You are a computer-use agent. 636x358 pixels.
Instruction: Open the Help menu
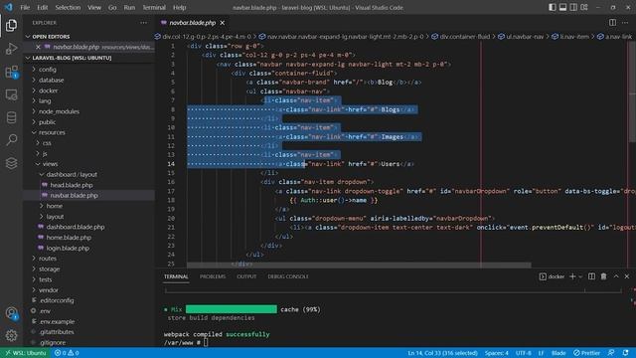[179, 7]
